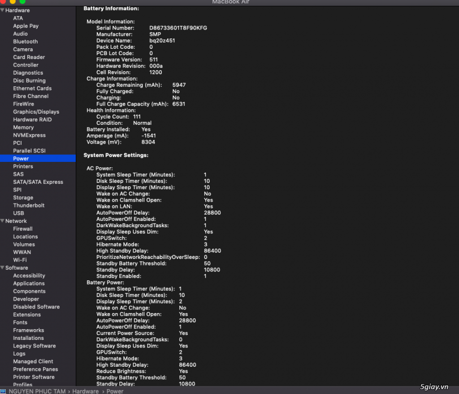Open Apple Pay hardware entry

26,26
